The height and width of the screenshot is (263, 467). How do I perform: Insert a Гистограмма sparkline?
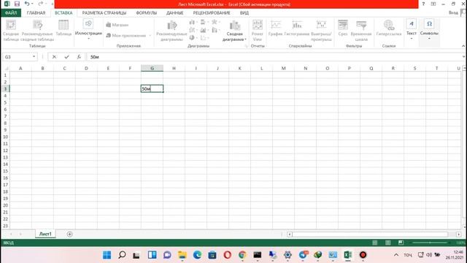point(297,28)
